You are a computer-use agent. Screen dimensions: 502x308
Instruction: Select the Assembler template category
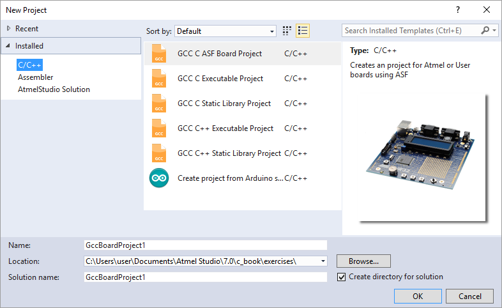click(36, 77)
